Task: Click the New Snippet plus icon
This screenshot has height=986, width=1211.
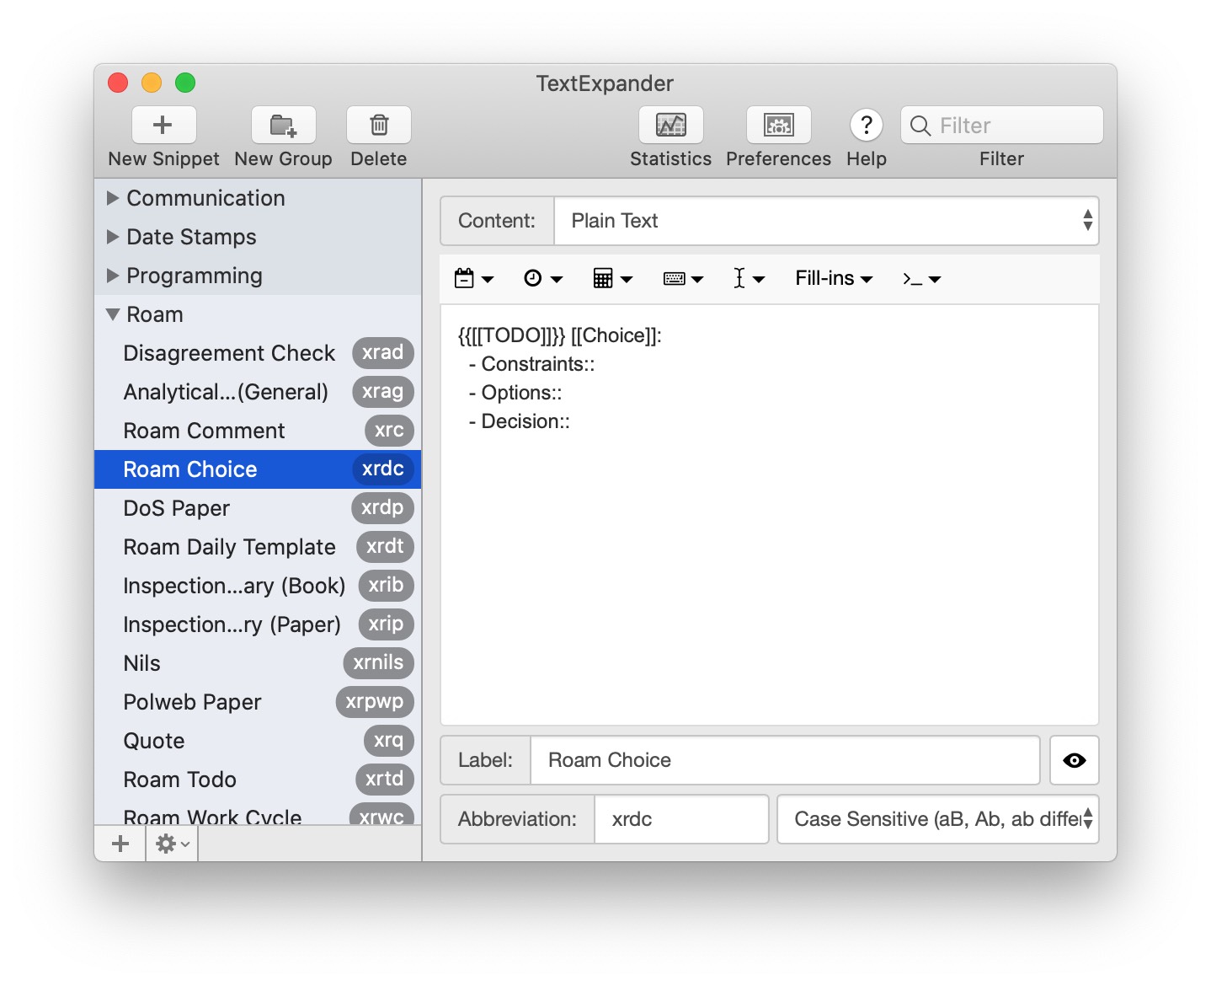Action: 163,126
